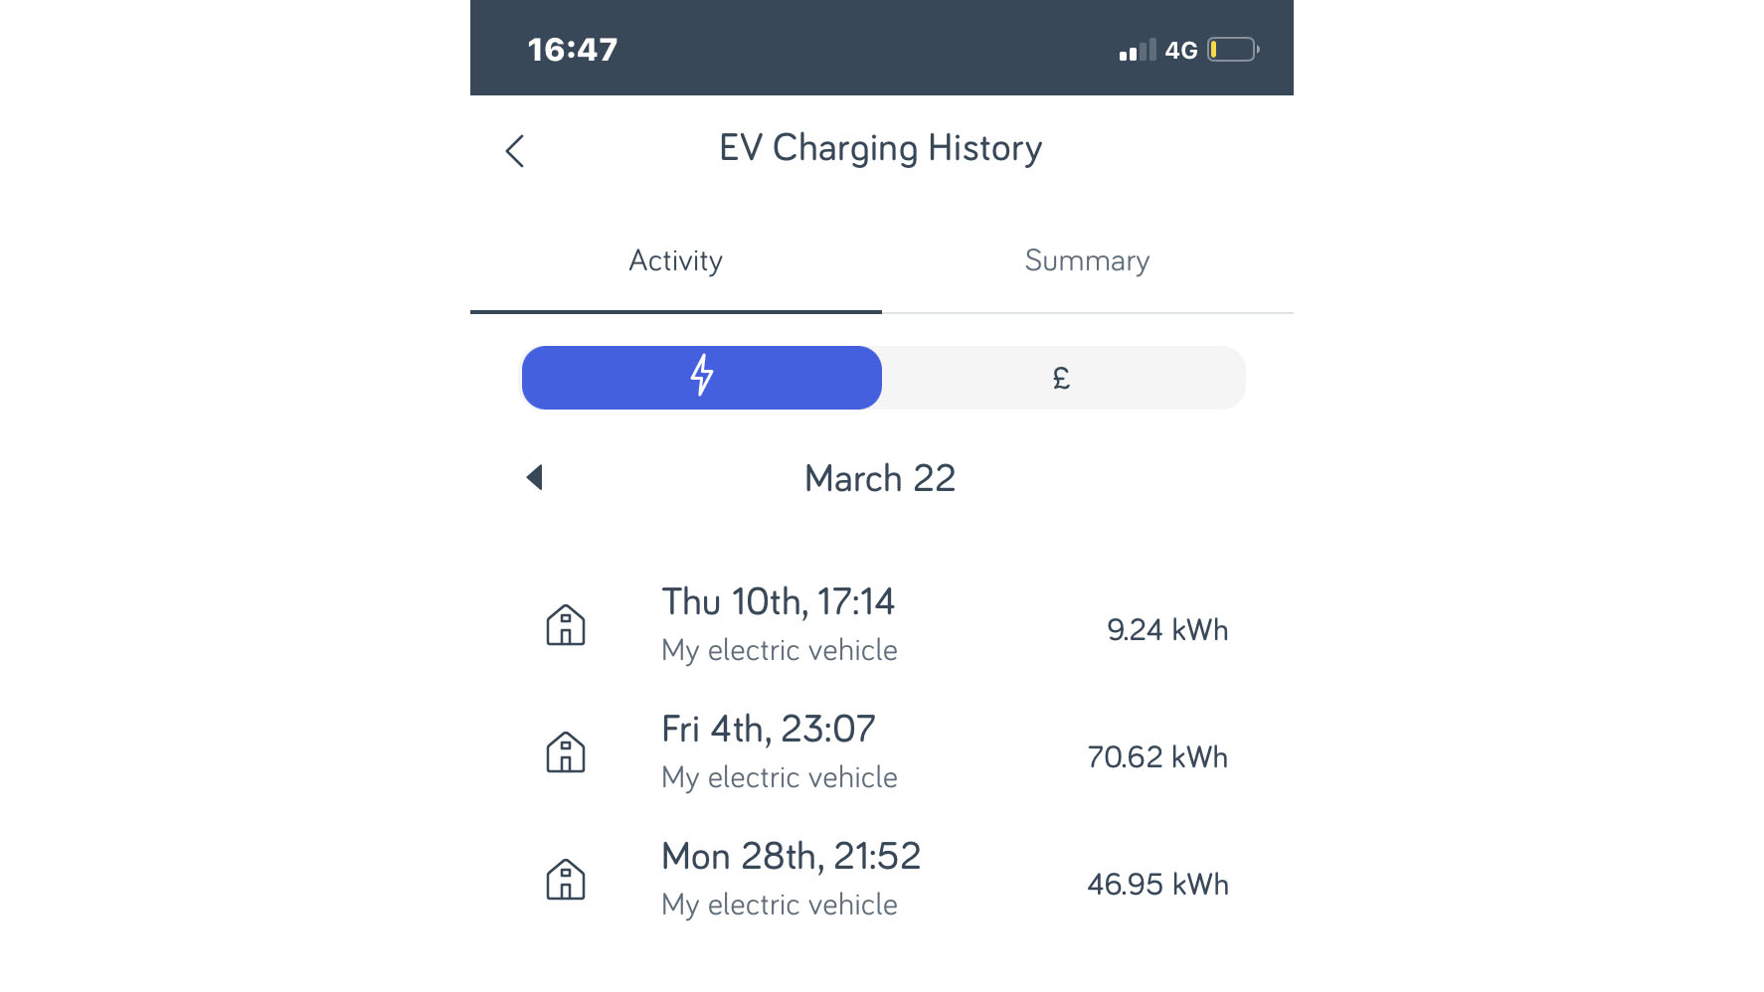Tap the 16:47 status bar clock
The height and width of the screenshot is (992, 1764).
(x=573, y=50)
